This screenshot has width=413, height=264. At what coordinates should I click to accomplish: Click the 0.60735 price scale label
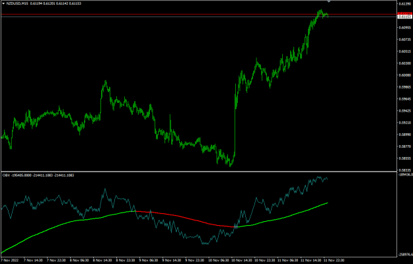tap(405, 40)
